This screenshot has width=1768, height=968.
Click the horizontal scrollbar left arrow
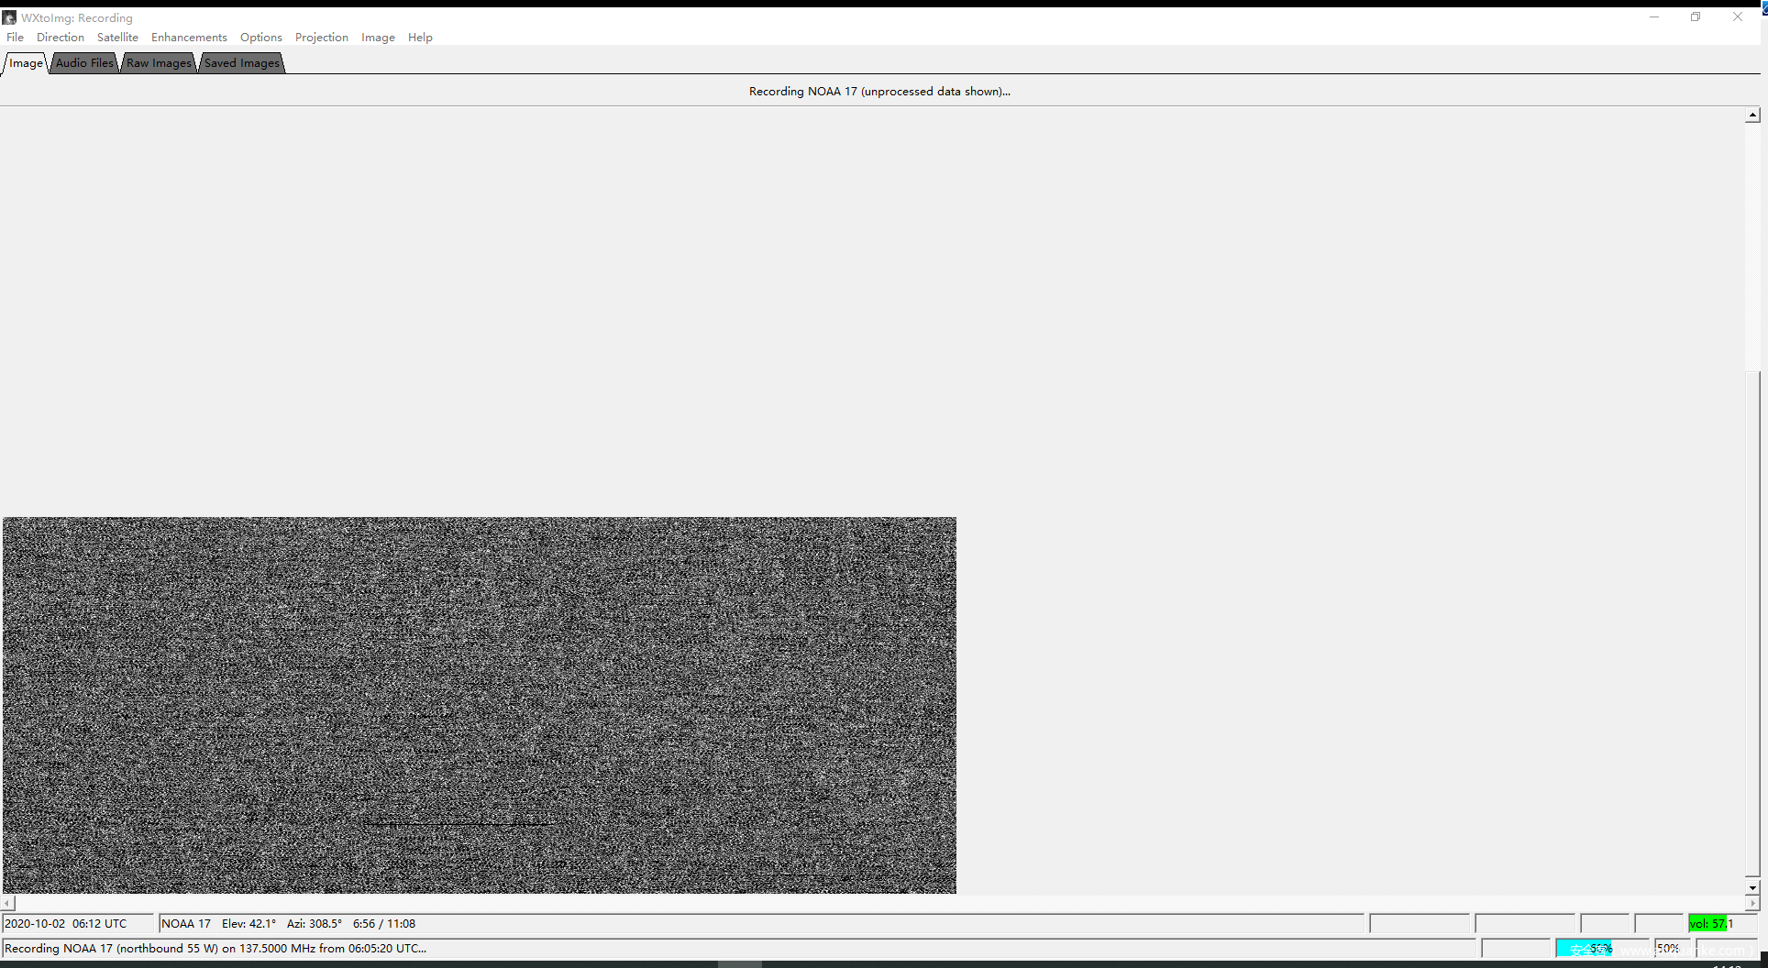[x=8, y=904]
